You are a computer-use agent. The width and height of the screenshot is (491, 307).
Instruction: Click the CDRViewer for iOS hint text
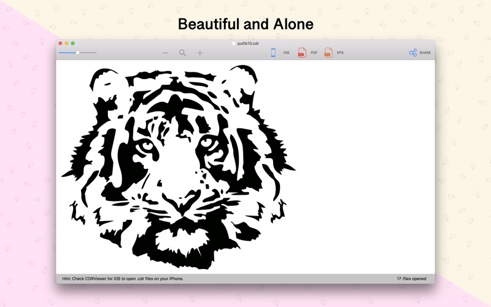[123, 279]
